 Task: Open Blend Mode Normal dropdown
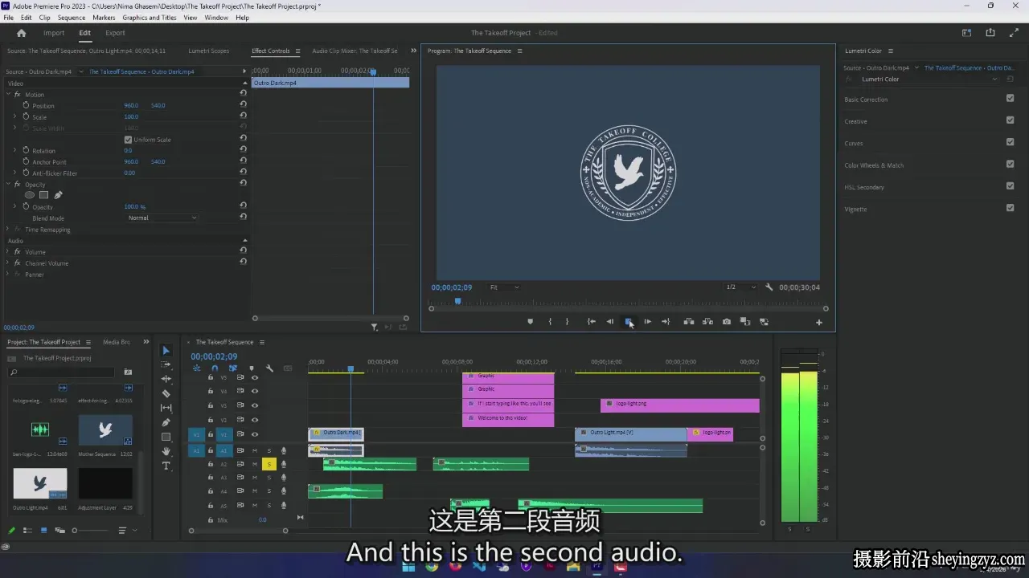[162, 218]
